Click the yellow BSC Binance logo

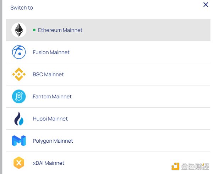coord(19,74)
